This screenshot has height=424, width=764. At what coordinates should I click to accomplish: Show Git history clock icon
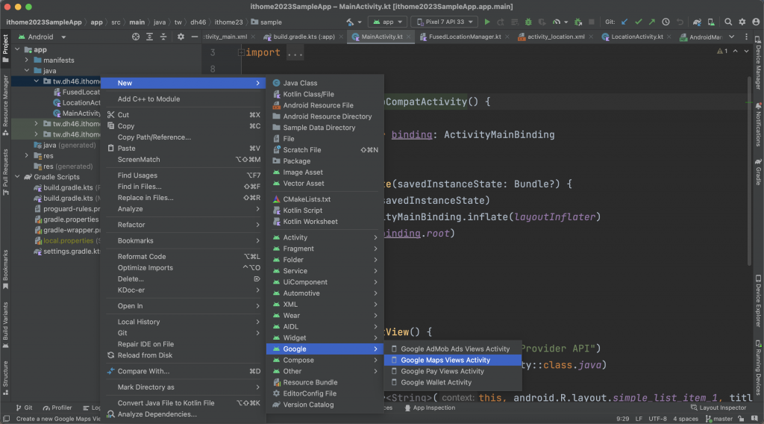click(666, 22)
